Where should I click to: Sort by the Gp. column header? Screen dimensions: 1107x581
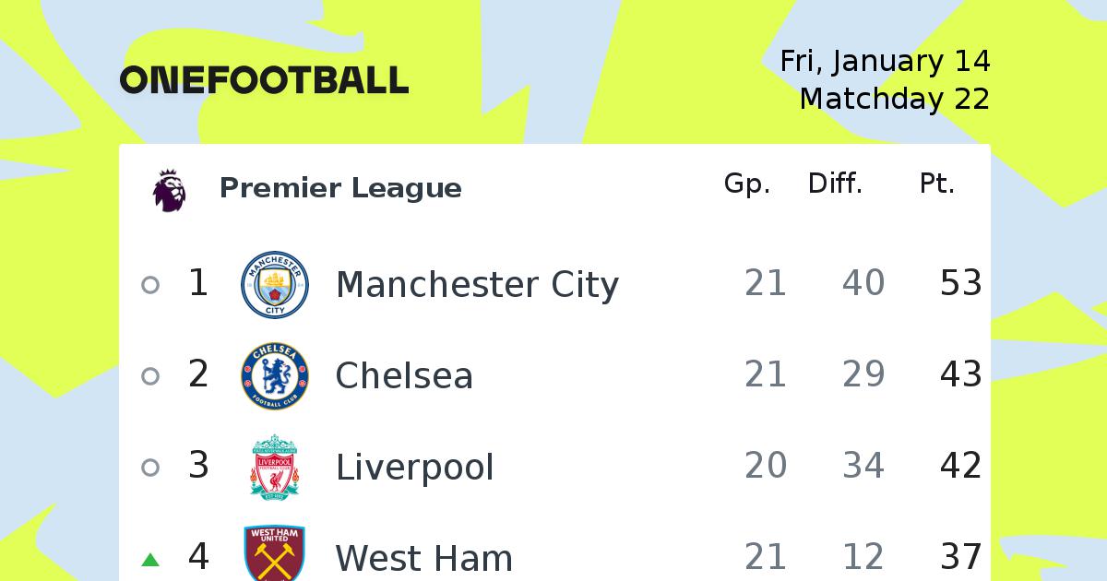[747, 184]
